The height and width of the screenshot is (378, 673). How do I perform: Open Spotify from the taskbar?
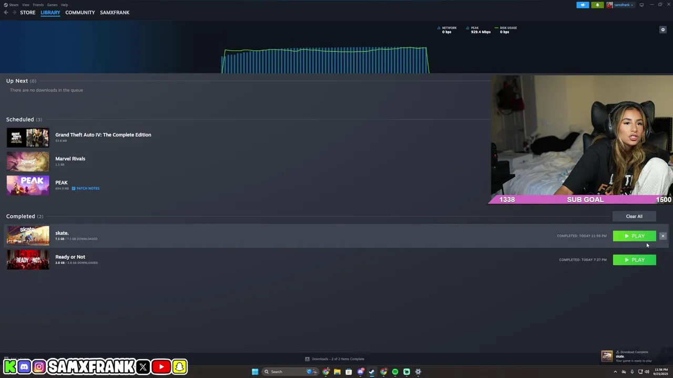click(395, 372)
